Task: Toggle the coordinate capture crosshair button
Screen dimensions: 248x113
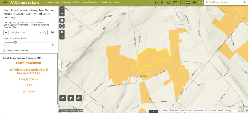Action: (x=61, y=111)
